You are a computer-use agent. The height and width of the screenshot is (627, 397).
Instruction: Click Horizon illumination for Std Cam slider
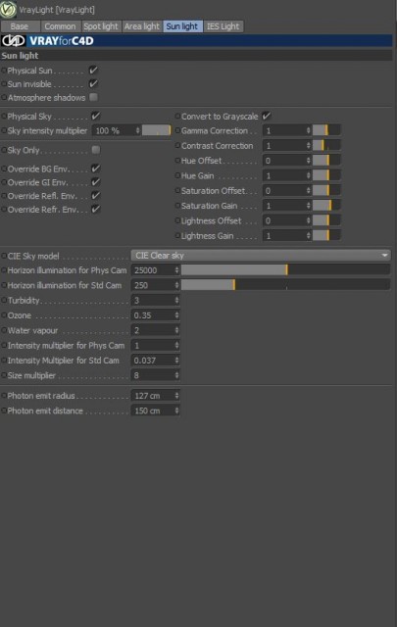pyautogui.click(x=286, y=285)
